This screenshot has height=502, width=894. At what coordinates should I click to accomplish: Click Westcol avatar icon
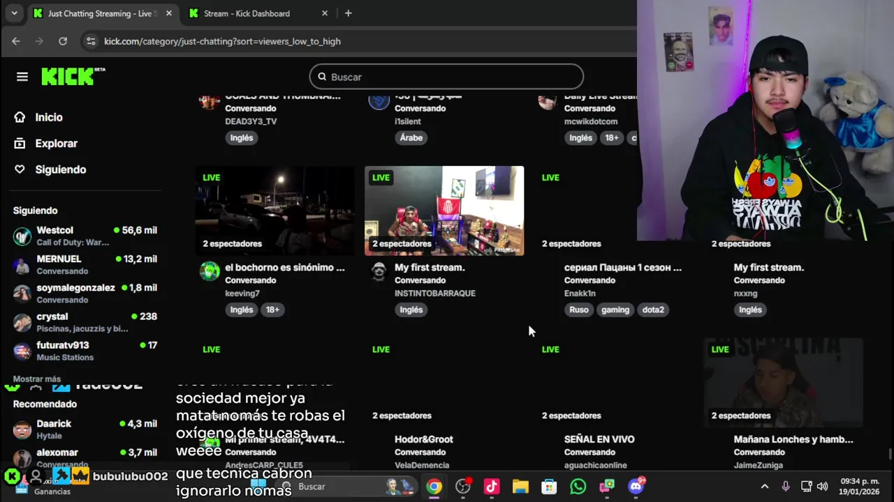click(22, 236)
